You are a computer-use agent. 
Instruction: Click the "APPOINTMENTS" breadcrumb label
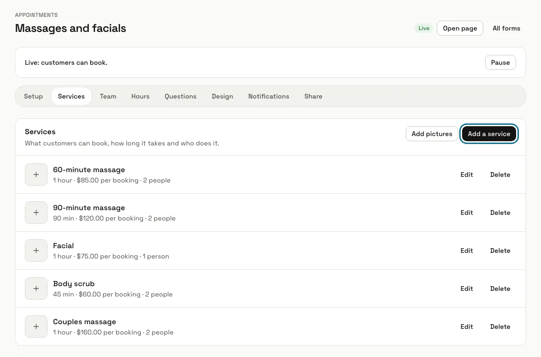[37, 15]
